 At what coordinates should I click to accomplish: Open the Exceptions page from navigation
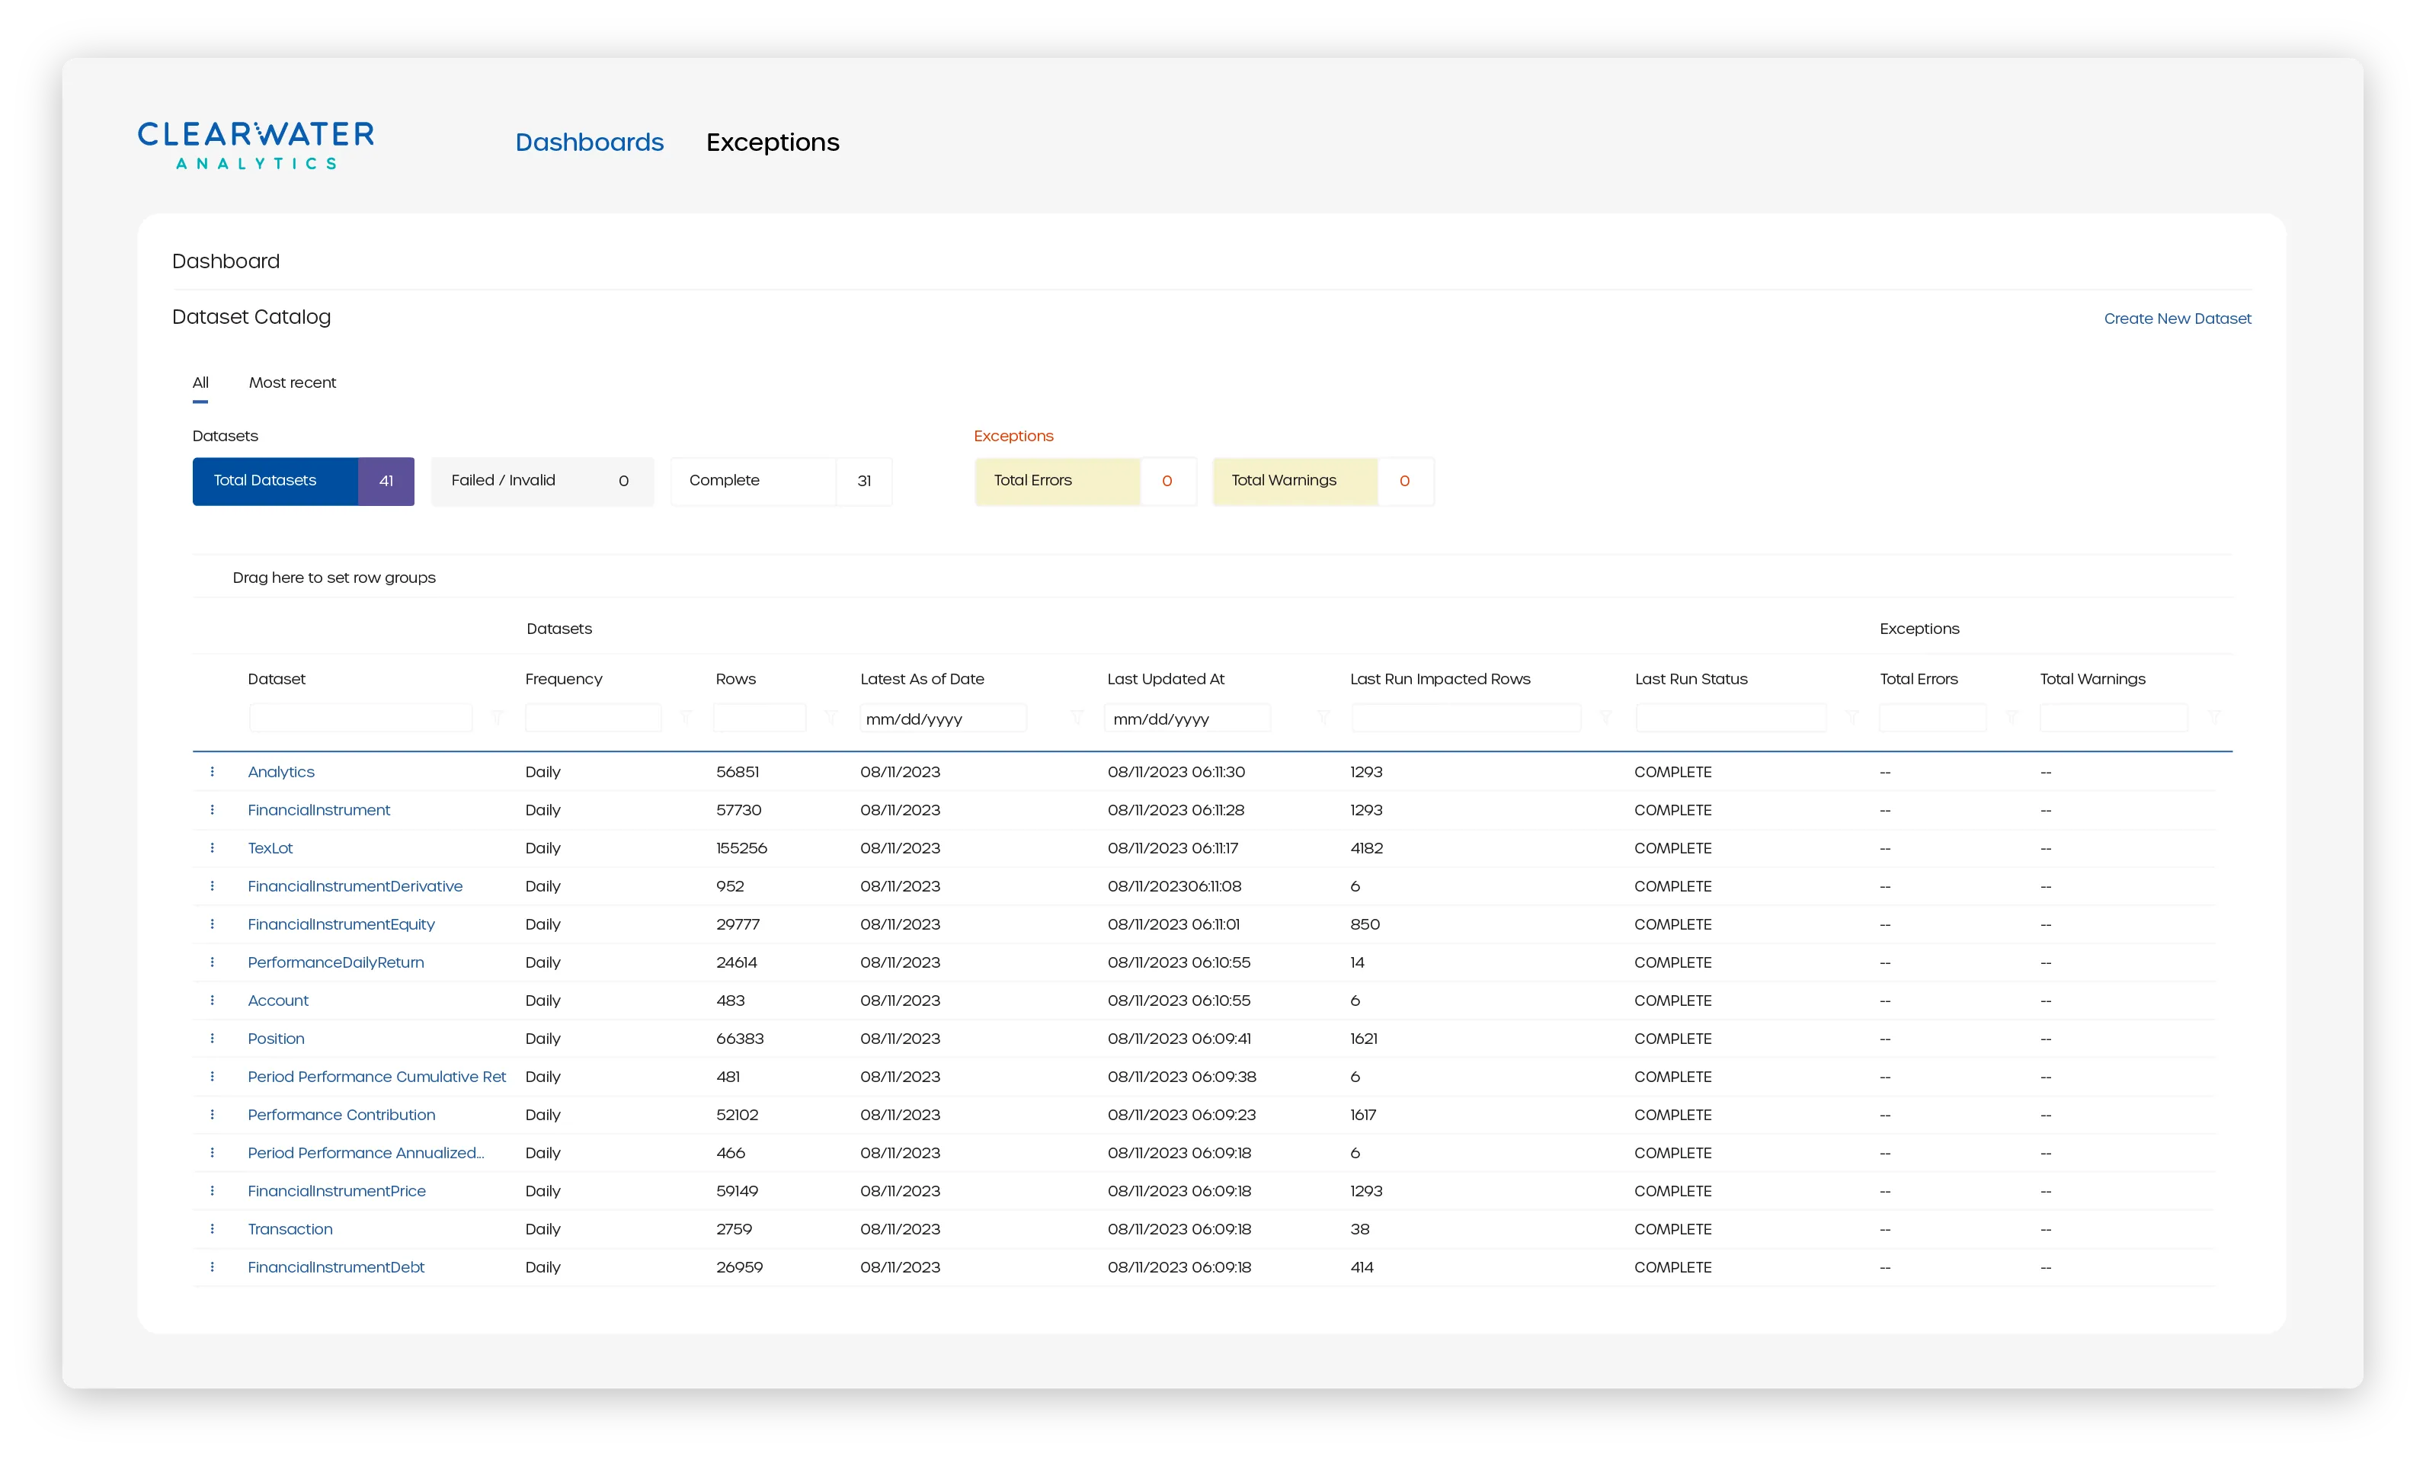click(x=773, y=142)
